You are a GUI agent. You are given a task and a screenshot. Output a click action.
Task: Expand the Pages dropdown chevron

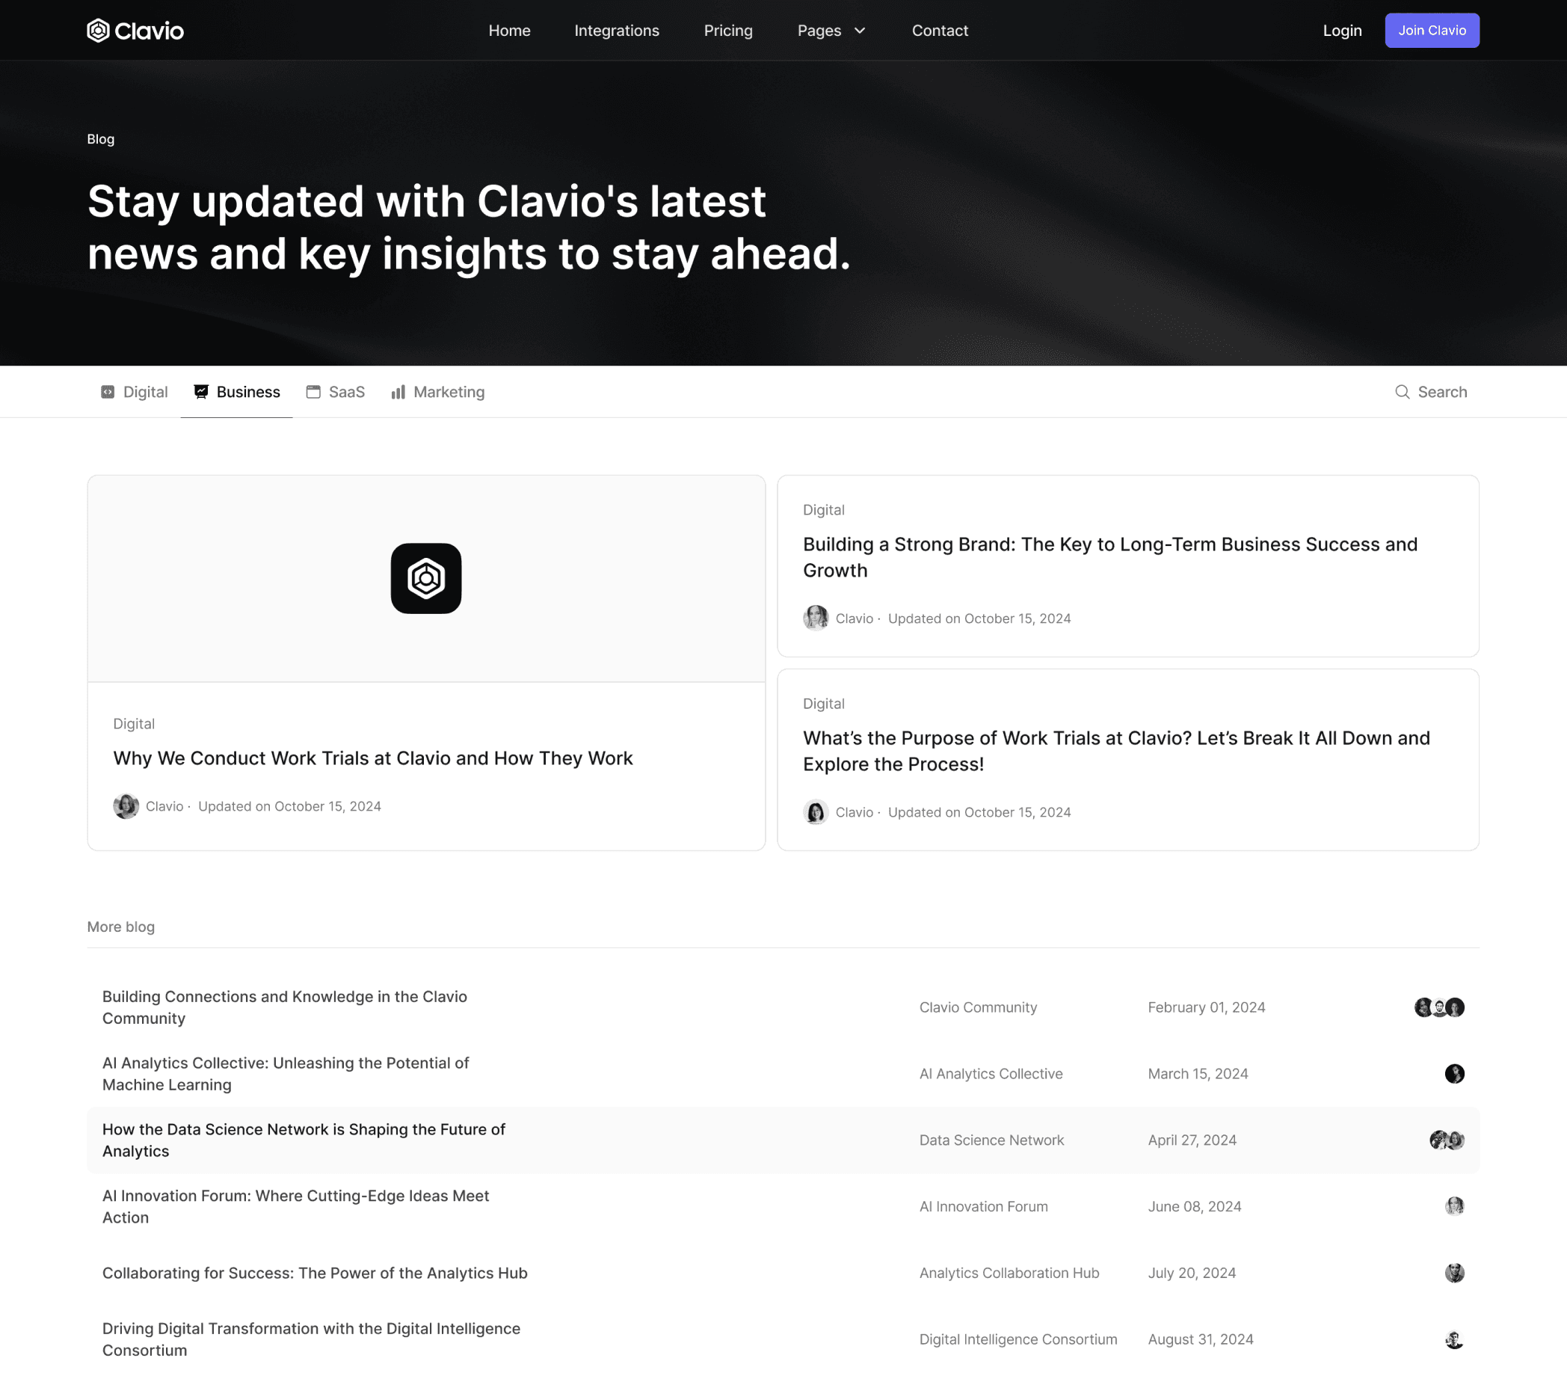point(861,31)
